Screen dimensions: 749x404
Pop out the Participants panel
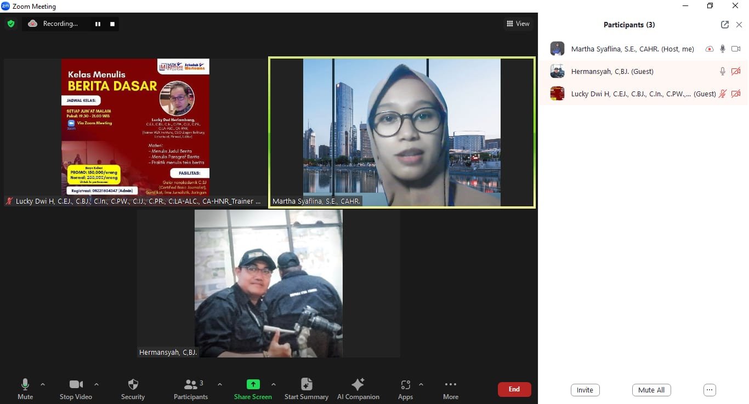pos(725,25)
